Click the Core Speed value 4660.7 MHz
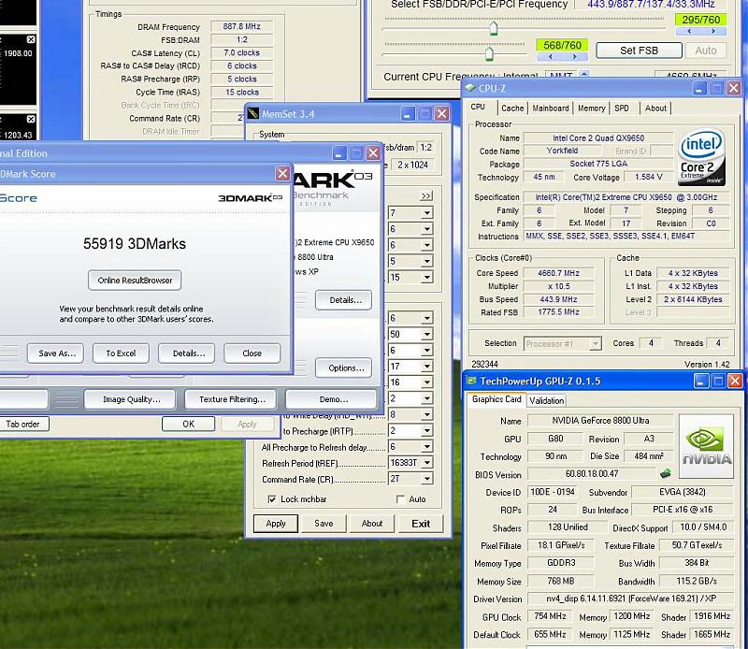Image resolution: width=748 pixels, height=649 pixels. coord(558,273)
